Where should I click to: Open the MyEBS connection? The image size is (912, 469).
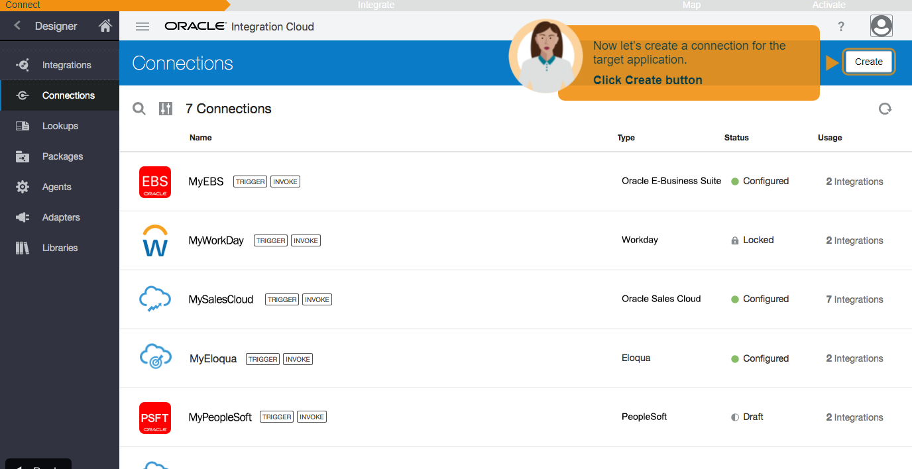click(x=206, y=182)
